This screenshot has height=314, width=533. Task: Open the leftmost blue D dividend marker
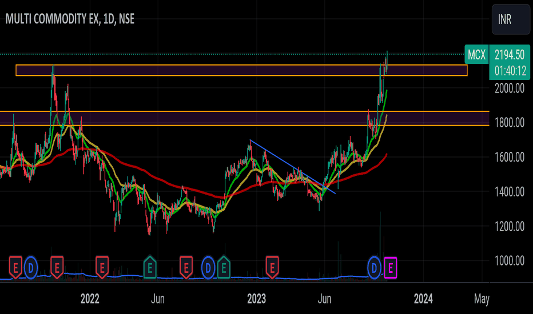(30, 268)
